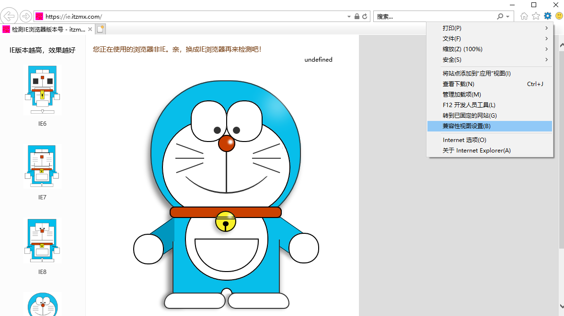Screen dimensions: 564x316
Task: Click the IE7 label text
Action: click(43, 197)
